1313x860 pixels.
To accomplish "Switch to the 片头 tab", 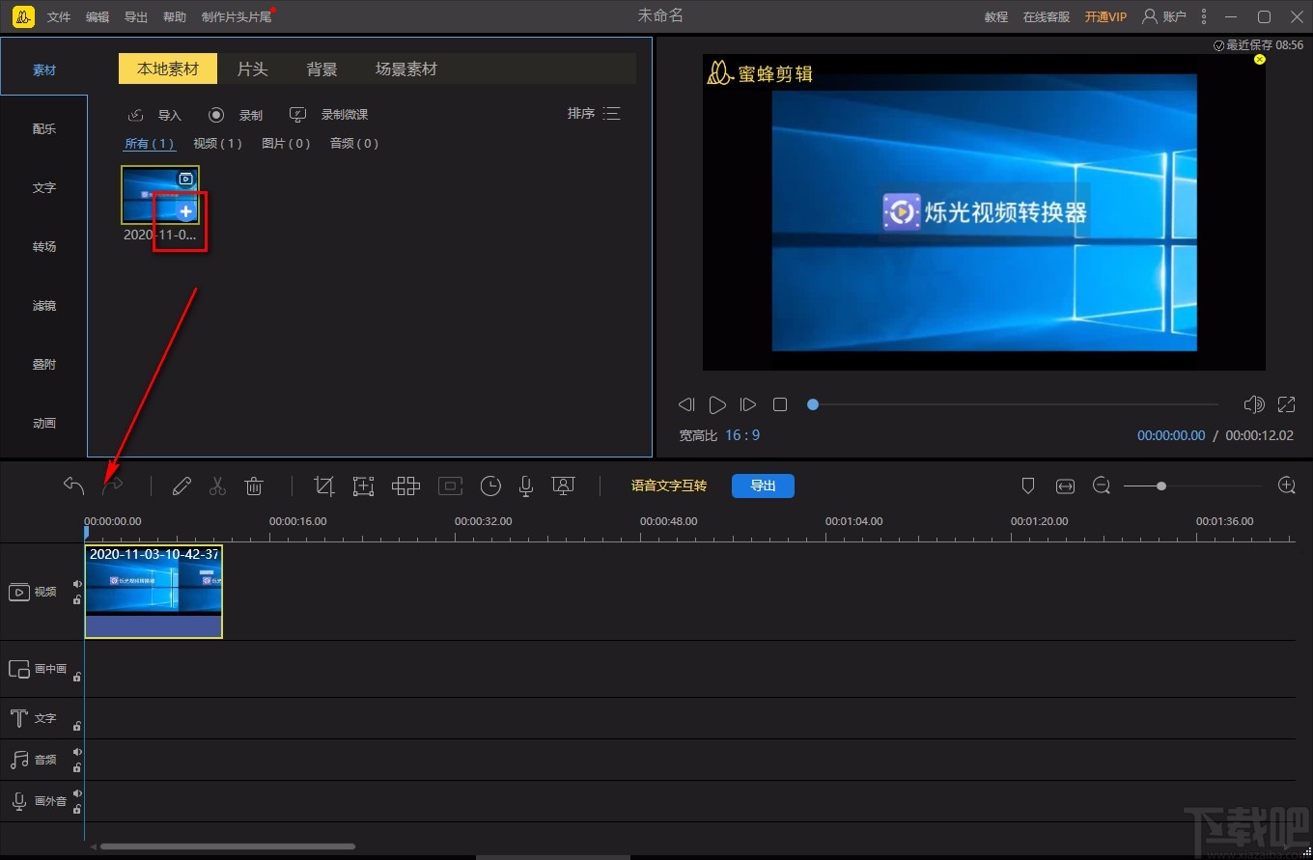I will 252,69.
